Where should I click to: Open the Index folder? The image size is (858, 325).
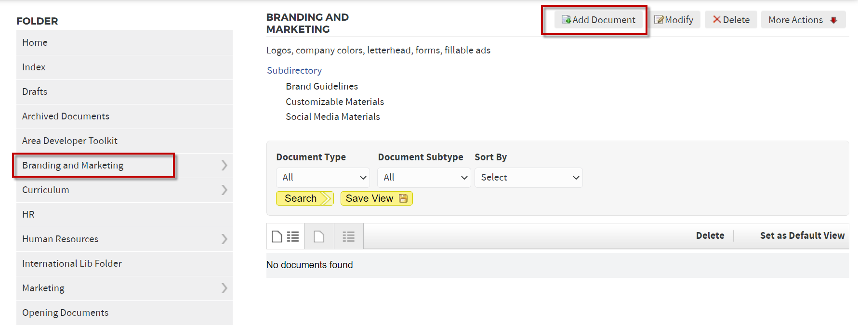tap(124, 67)
